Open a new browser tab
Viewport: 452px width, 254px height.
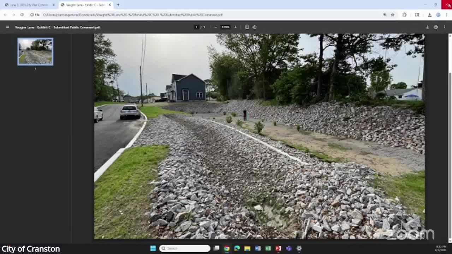pyautogui.click(x=118, y=5)
